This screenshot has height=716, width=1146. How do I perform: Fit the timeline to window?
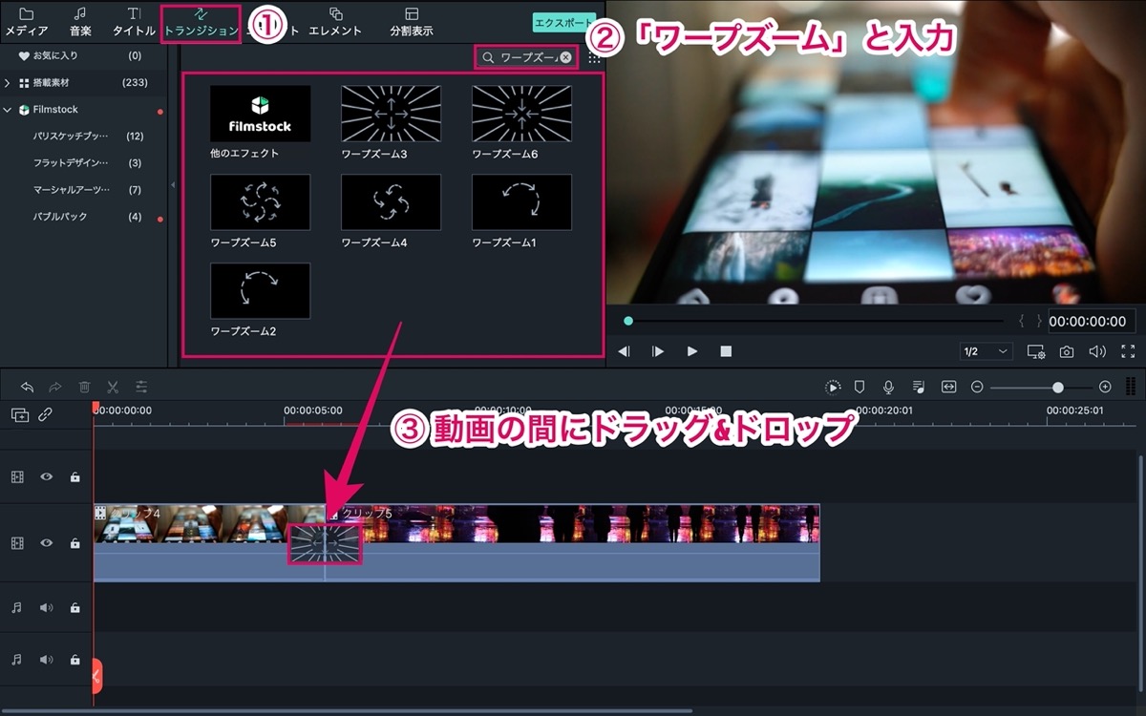(x=948, y=387)
